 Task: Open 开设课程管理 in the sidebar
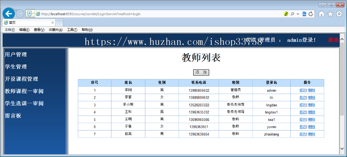pos(22,79)
